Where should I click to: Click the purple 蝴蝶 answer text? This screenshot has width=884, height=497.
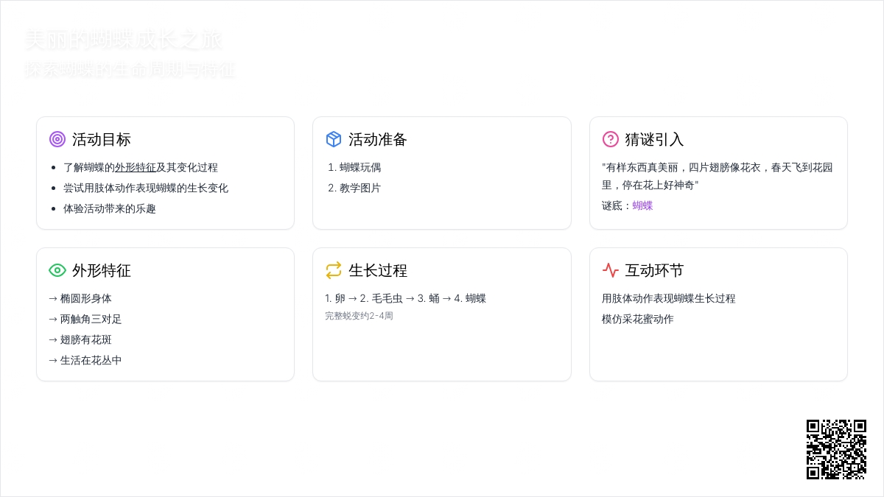click(x=643, y=205)
